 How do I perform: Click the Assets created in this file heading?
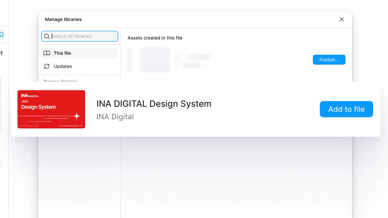(x=155, y=38)
